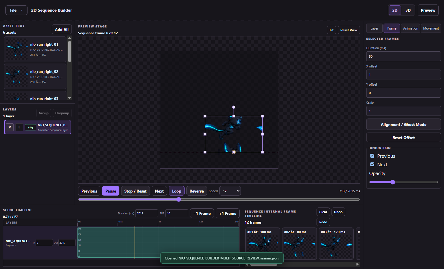Click Stop / Reset playback

[135, 191]
